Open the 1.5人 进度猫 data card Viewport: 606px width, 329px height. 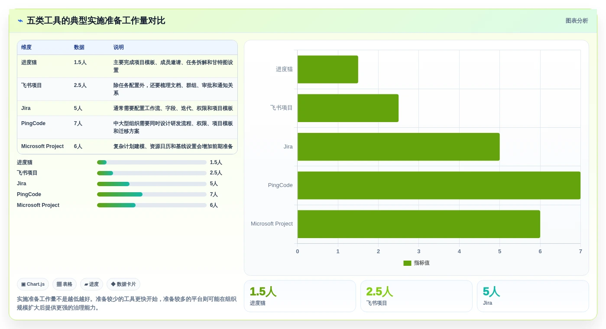(x=300, y=296)
